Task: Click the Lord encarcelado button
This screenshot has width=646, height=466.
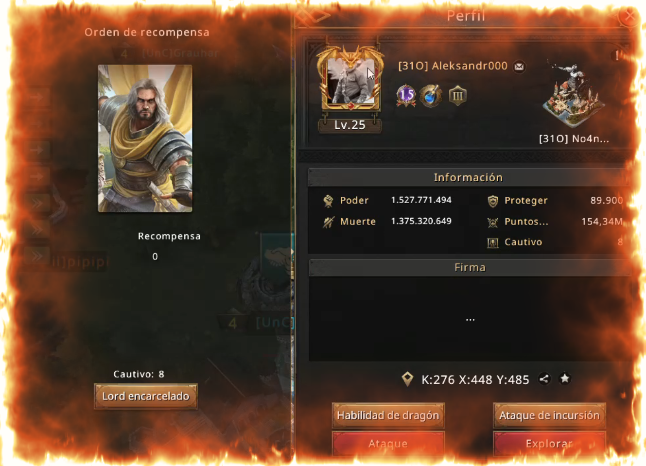Action: [146, 396]
